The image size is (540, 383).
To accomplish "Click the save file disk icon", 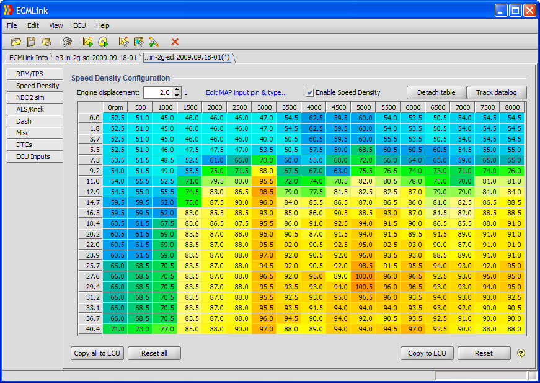I will (x=31, y=42).
